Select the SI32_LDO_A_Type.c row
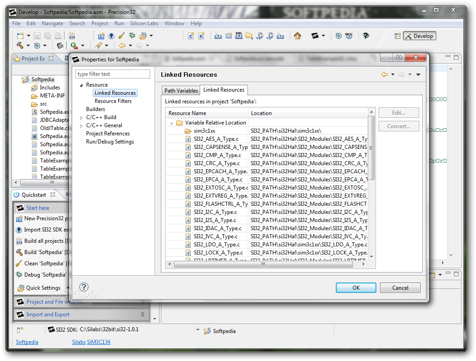 [x=266, y=244]
